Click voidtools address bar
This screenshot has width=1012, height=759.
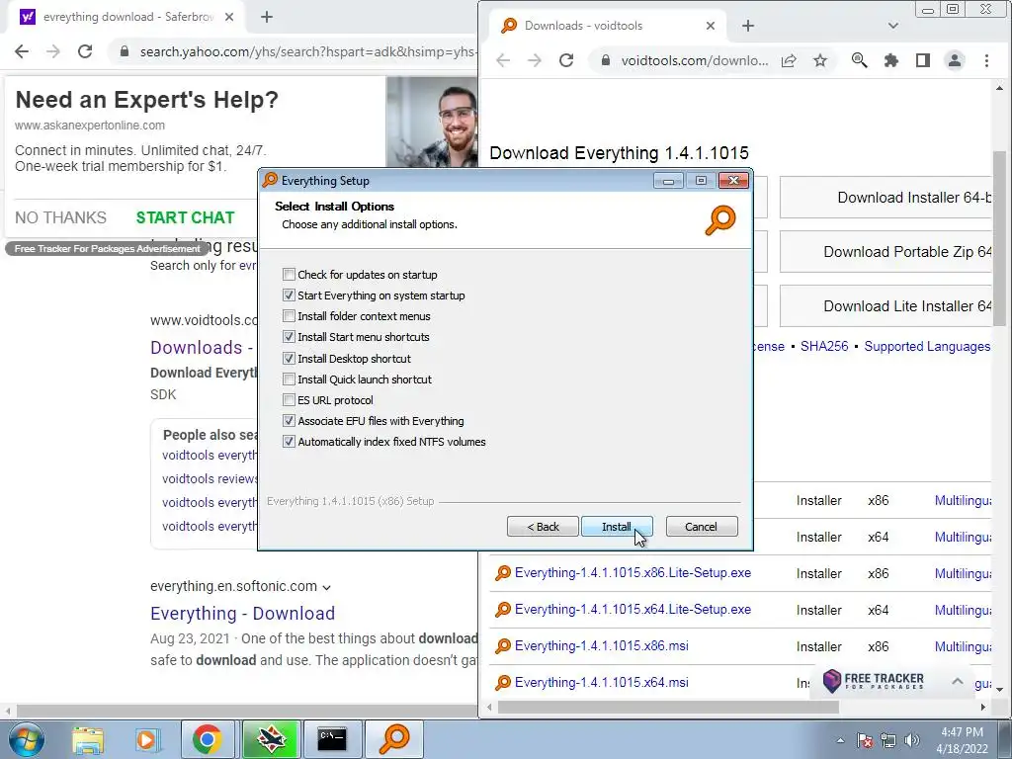[695, 60]
